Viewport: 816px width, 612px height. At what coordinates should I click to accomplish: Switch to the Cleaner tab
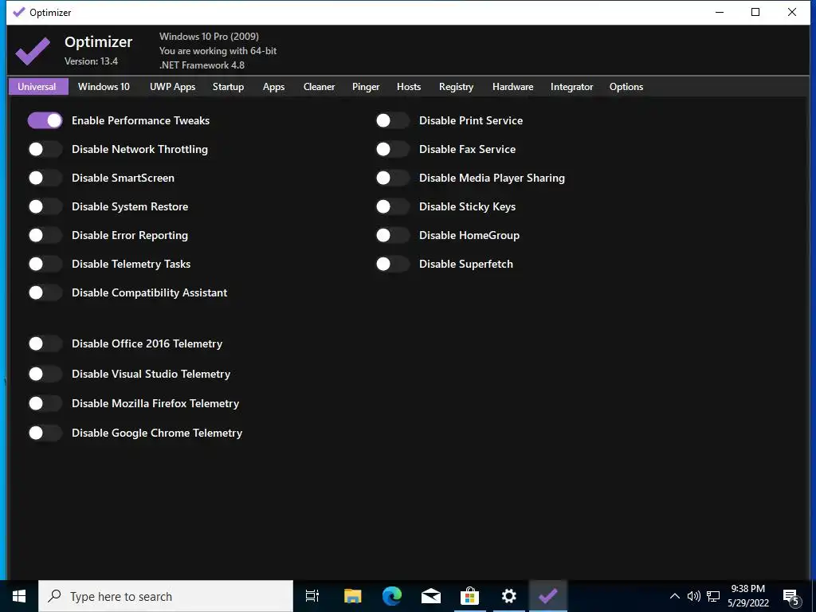pyautogui.click(x=319, y=87)
